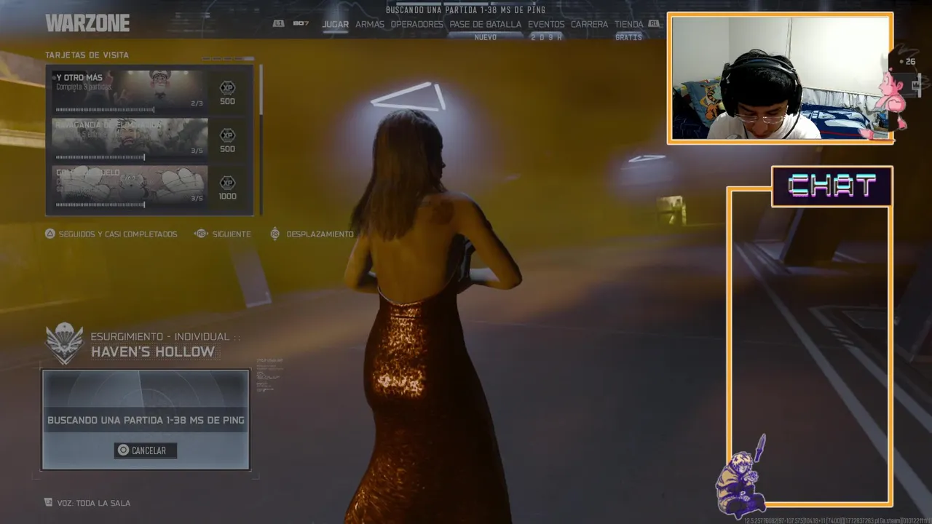This screenshot has width=932, height=524.
Task: Click the WARZONE logo
Action: tap(87, 23)
